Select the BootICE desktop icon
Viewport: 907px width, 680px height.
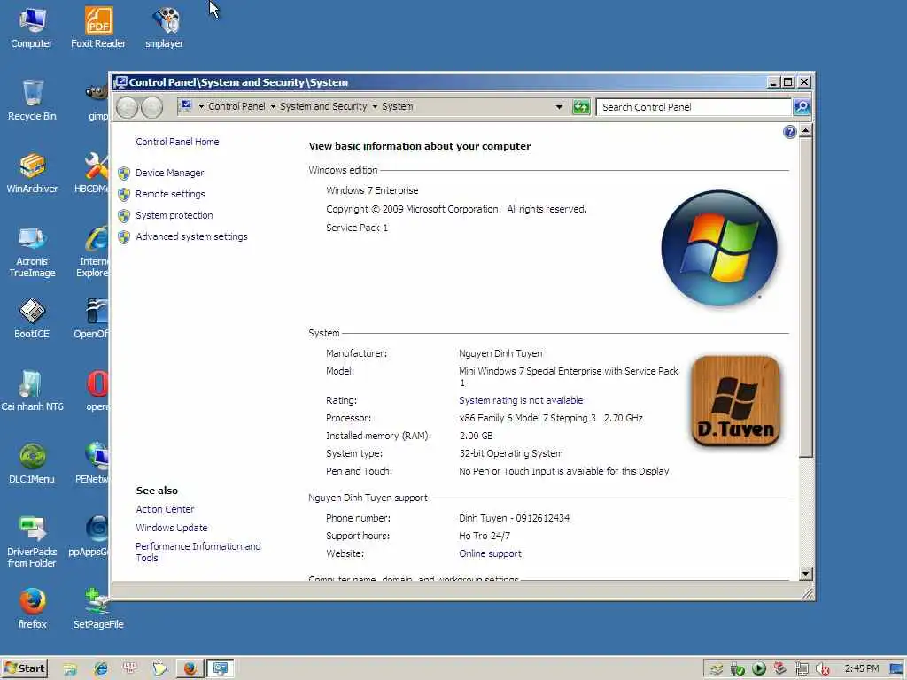(32, 318)
